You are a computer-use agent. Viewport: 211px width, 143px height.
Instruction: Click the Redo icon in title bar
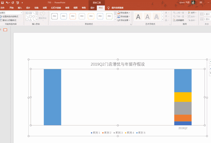(13, 2)
